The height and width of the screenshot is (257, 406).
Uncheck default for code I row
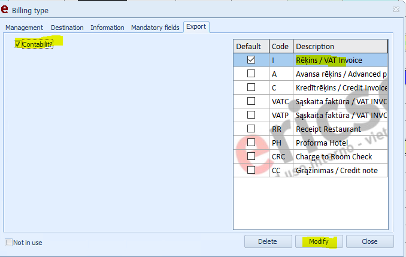[251, 60]
